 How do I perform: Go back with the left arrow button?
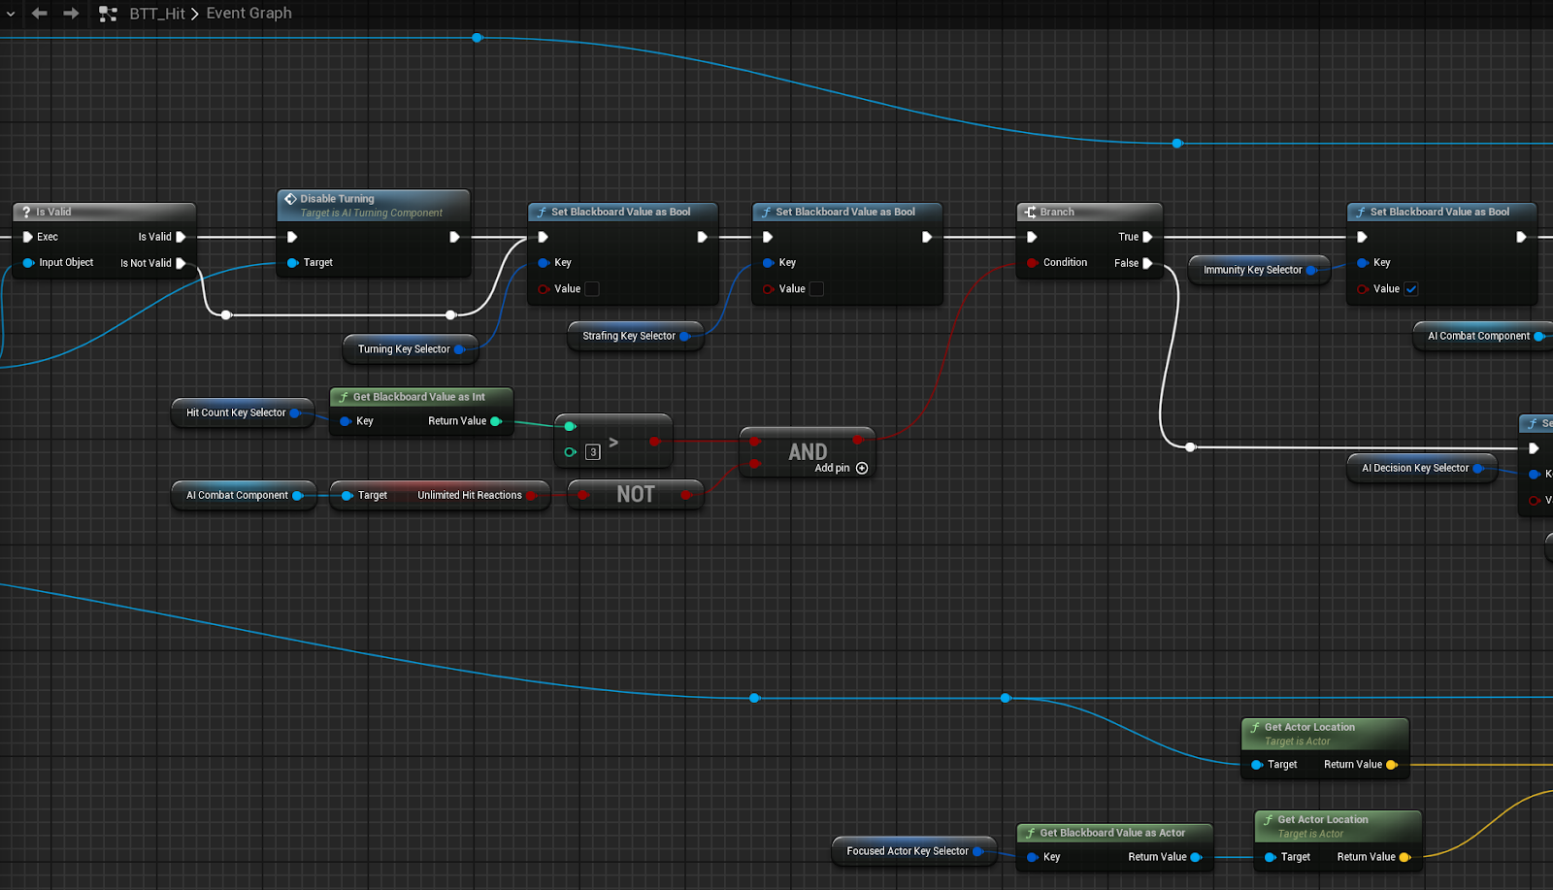[40, 14]
